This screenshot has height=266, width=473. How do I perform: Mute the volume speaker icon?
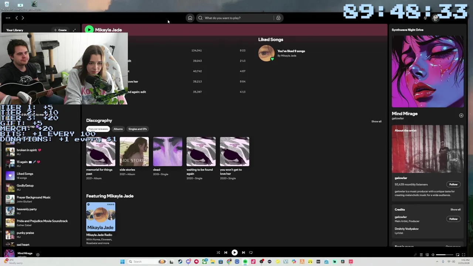pyautogui.click(x=433, y=255)
